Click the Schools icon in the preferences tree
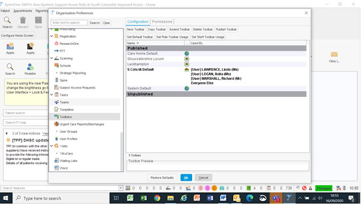The height and width of the screenshot is (204, 361). pos(56,66)
